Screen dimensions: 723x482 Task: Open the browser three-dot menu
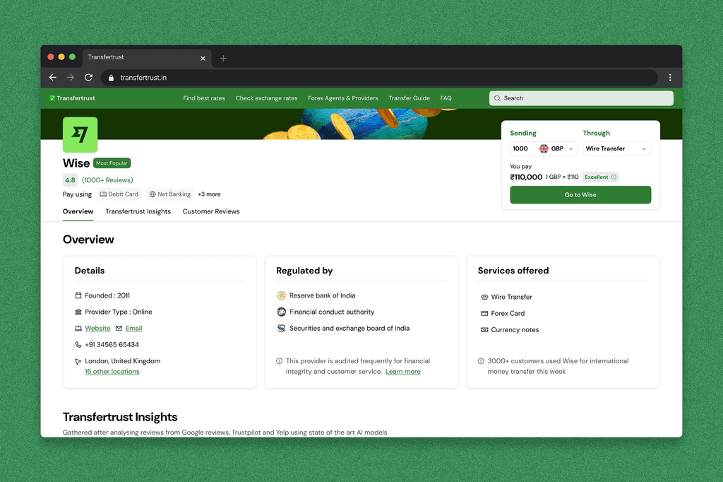[670, 78]
